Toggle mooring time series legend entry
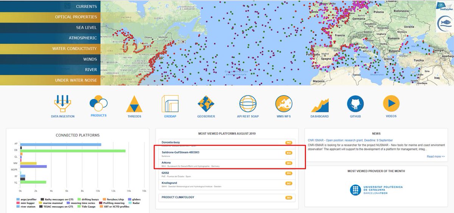454x213 pixels. coord(81,203)
